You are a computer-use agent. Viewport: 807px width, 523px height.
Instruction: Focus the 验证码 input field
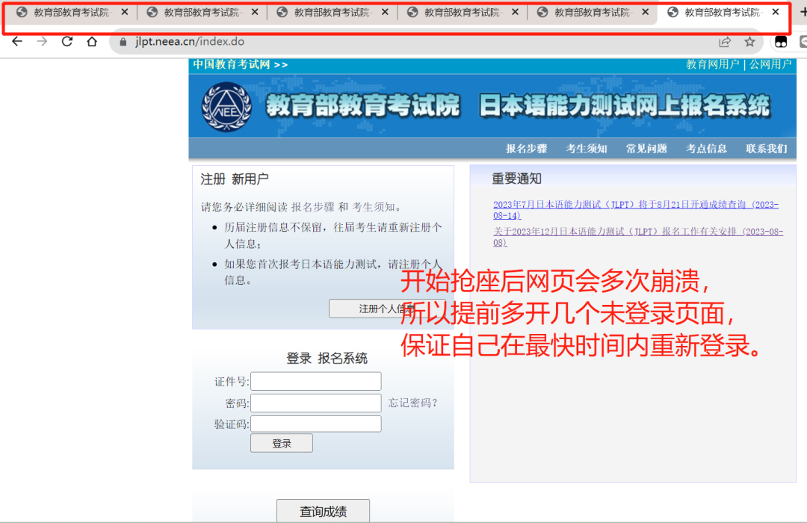315,424
